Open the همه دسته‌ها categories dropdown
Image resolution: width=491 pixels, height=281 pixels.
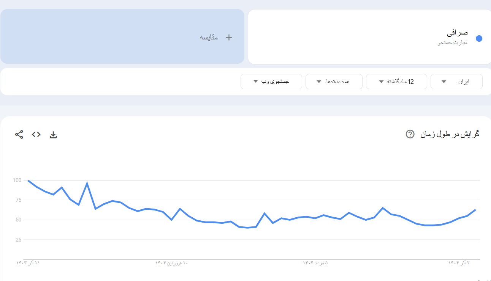pos(334,82)
